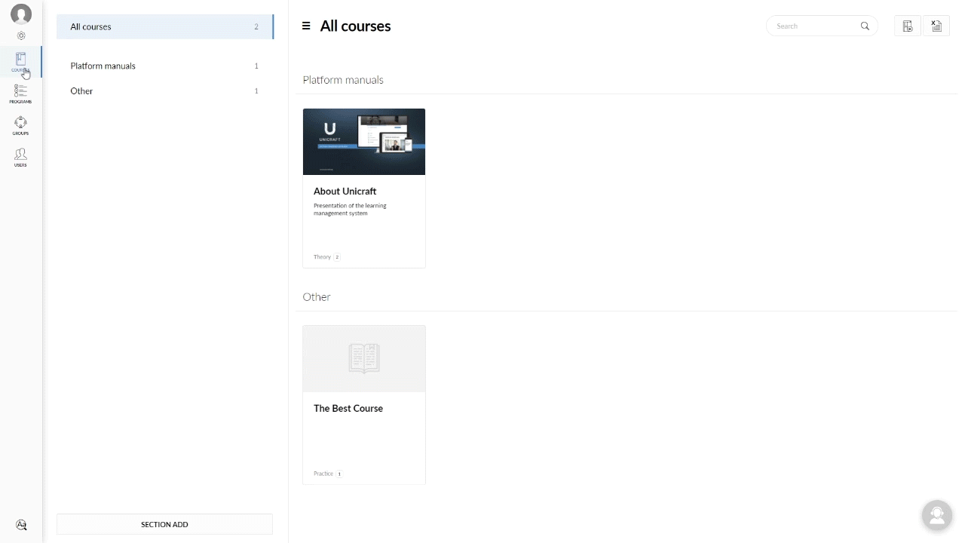Click the count 2 next to All courses
965x543 pixels.
click(256, 27)
